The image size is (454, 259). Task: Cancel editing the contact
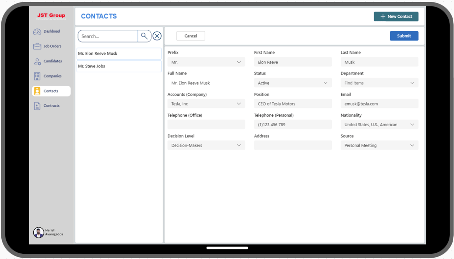[190, 35]
